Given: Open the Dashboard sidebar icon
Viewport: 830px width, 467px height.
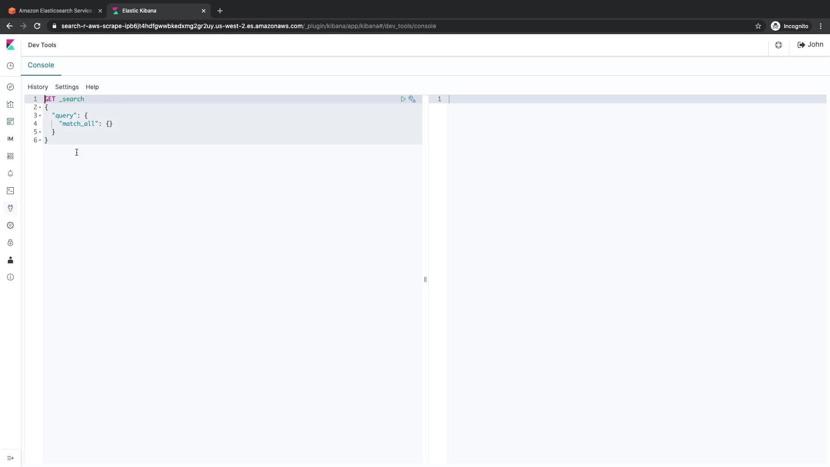Looking at the screenshot, I should pos(10,122).
